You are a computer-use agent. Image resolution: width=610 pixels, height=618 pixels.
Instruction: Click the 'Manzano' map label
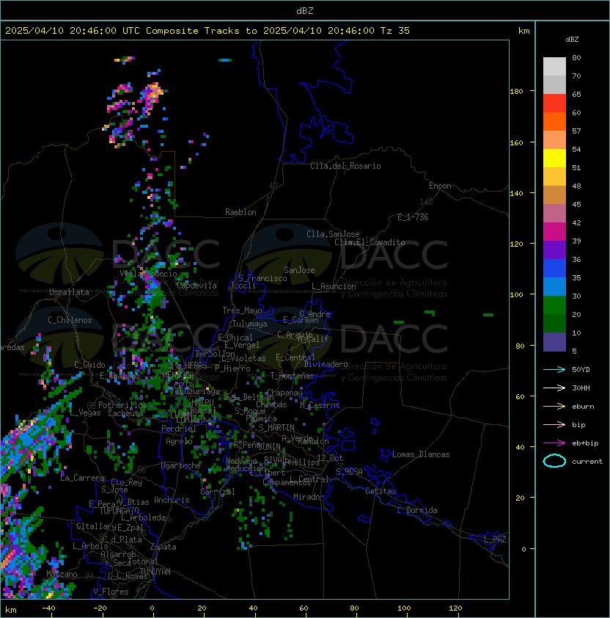(x=62, y=574)
